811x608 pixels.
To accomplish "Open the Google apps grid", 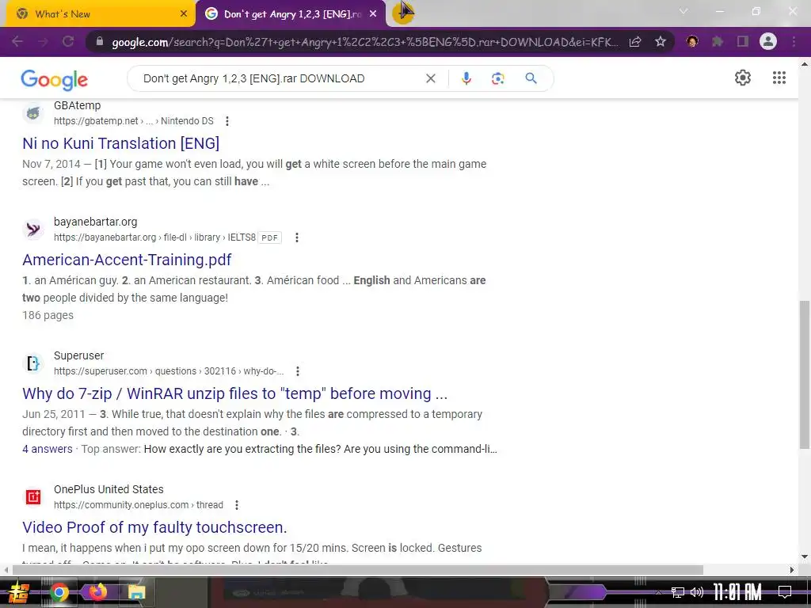I will pos(779,78).
